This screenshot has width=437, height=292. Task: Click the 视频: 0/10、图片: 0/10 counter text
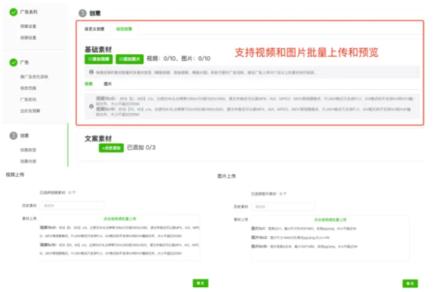178,59
